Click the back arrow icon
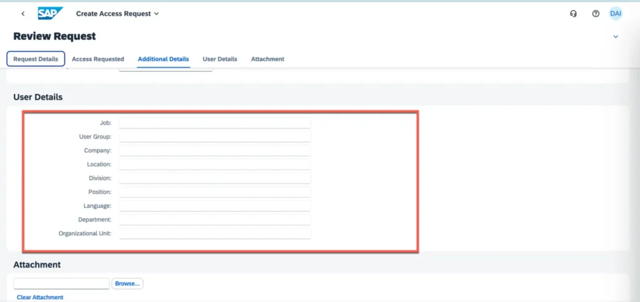Viewport: 640px width, 302px height. (x=23, y=14)
